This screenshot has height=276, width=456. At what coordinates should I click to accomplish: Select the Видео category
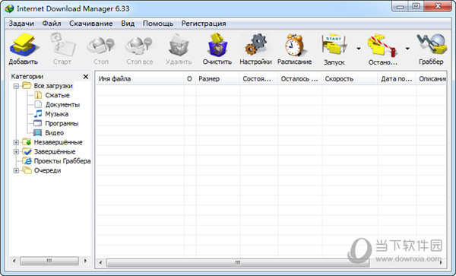(x=55, y=133)
